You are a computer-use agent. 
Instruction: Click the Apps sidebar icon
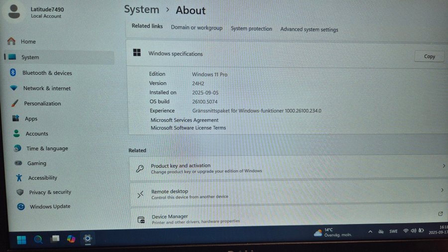[x=16, y=118]
